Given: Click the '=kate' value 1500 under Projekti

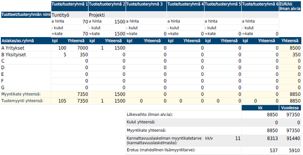Looking at the screenshot, I should click(x=120, y=34).
